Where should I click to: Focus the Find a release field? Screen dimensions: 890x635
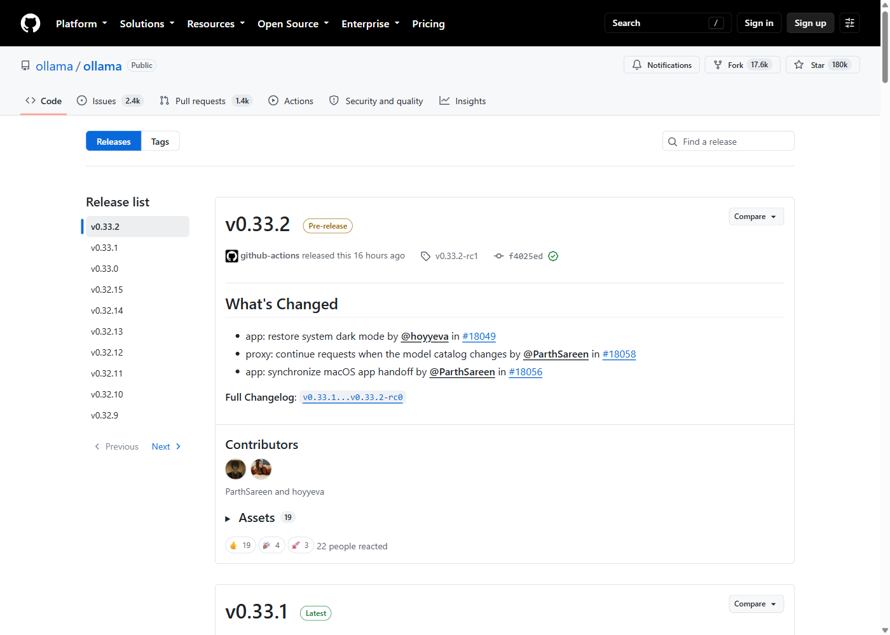point(729,142)
